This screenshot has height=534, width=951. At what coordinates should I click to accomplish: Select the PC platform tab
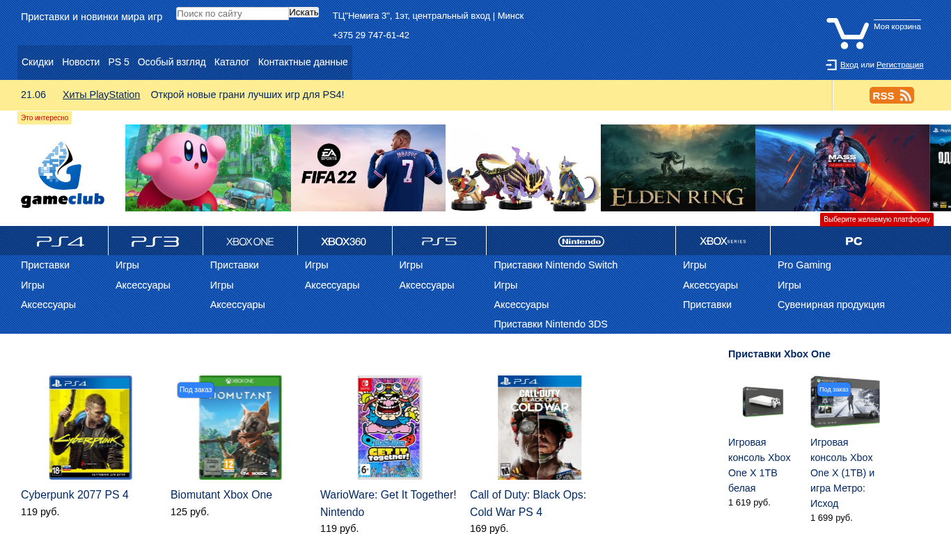854,241
